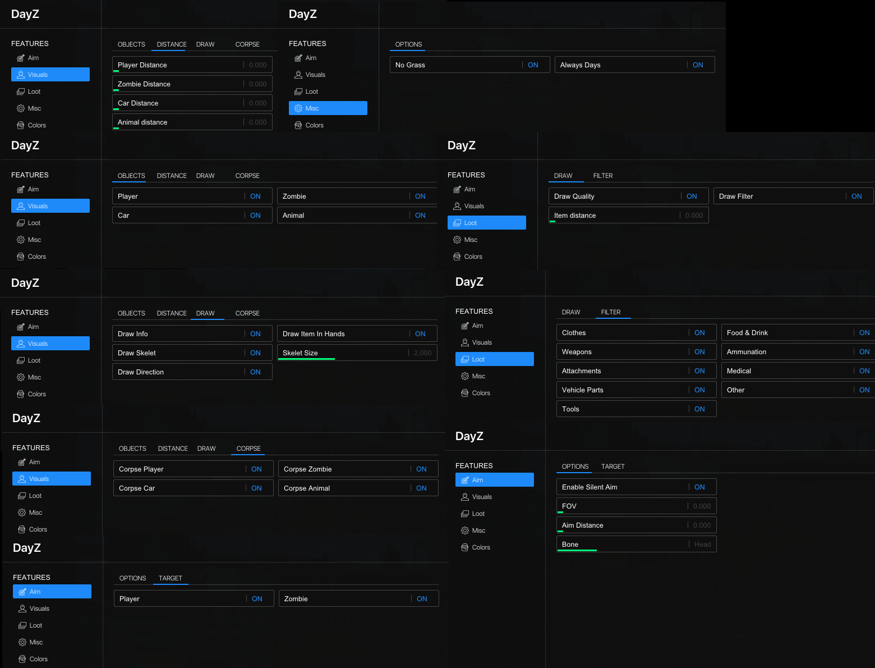
Task: Switch to FILTER tab beside Draw Quality's DRAW tab
Action: 603,176
